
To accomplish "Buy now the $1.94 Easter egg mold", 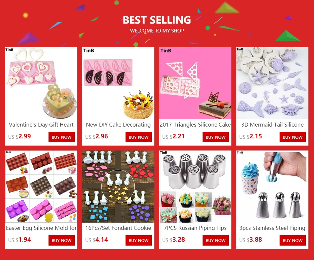I will (x=62, y=240).
